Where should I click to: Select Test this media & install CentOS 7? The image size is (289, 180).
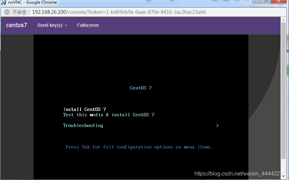pos(108,115)
